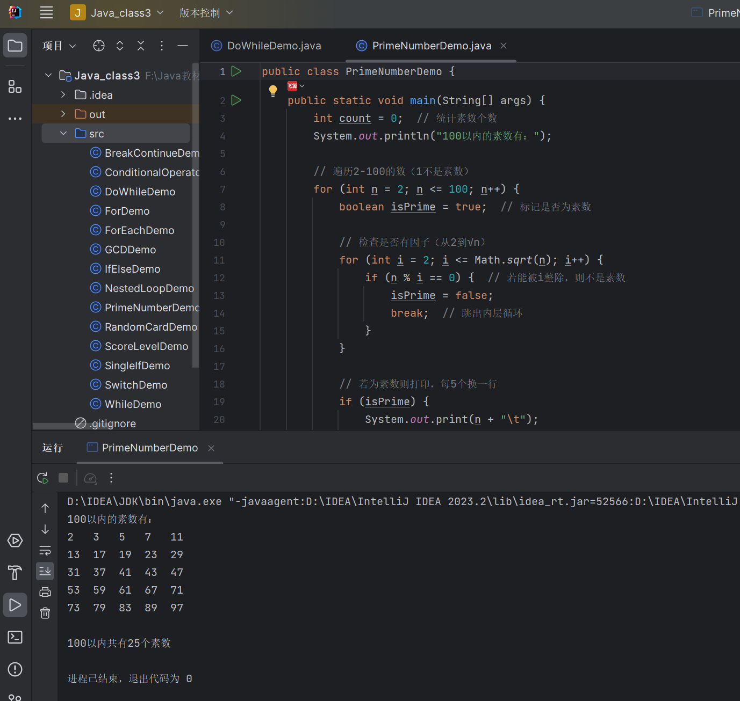Image resolution: width=740 pixels, height=701 pixels.
Task: Open the profiler gauge icon in run toolbar
Action: tap(91, 478)
